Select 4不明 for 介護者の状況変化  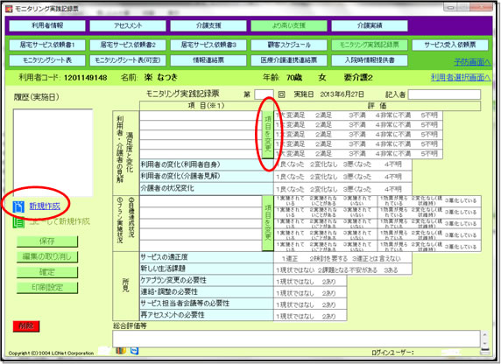(x=393, y=189)
